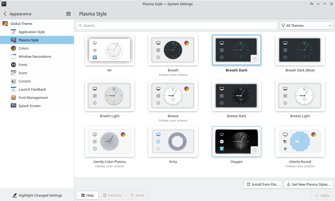Click the Defaults button
The width and height of the screenshot is (335, 201).
tap(112, 195)
